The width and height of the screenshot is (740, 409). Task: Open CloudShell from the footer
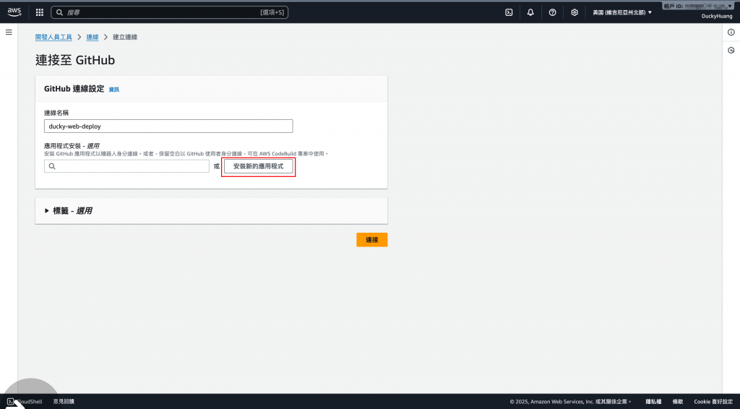click(25, 402)
